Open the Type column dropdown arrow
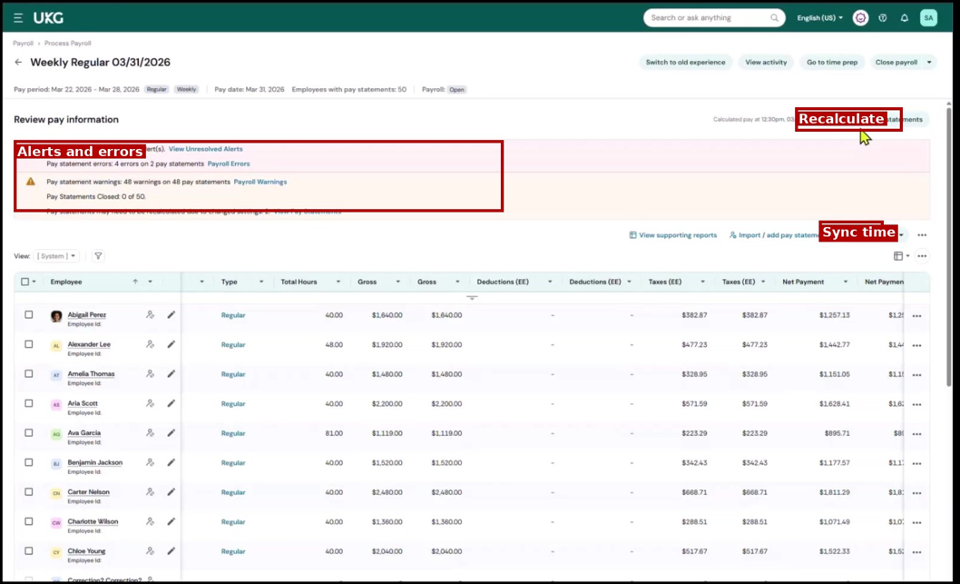Screen dimensions: 960x584 pyautogui.click(x=261, y=282)
